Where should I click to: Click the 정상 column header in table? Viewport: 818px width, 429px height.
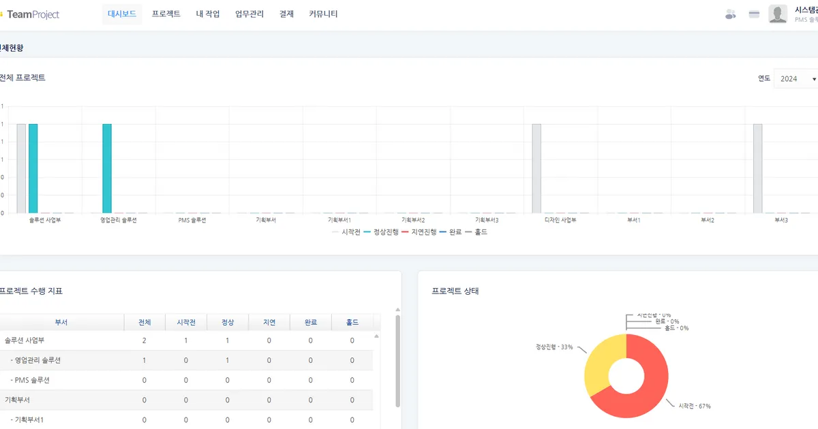[x=228, y=323]
